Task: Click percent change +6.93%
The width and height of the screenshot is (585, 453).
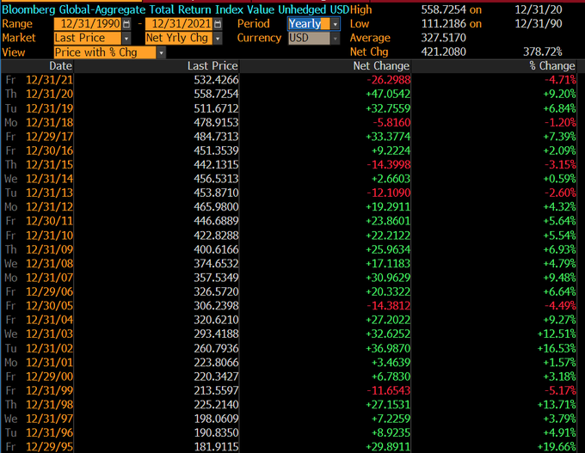Action: click(559, 249)
